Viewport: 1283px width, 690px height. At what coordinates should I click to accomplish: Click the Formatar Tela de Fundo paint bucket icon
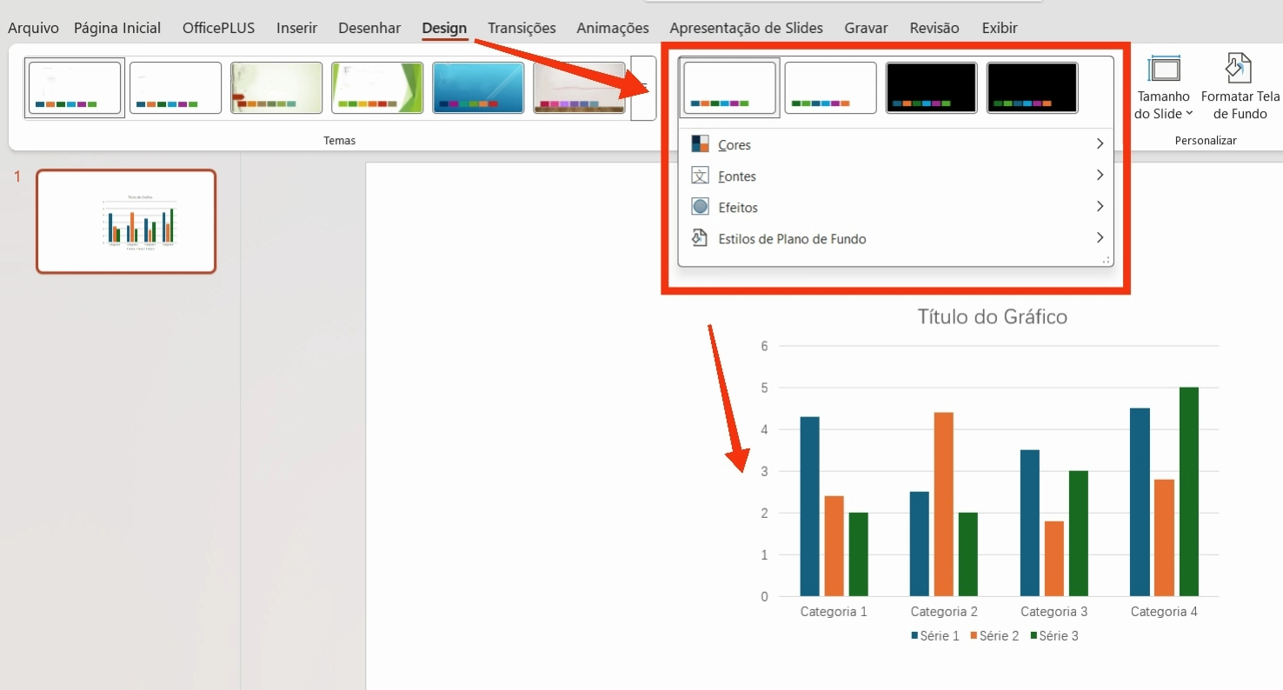click(1238, 69)
